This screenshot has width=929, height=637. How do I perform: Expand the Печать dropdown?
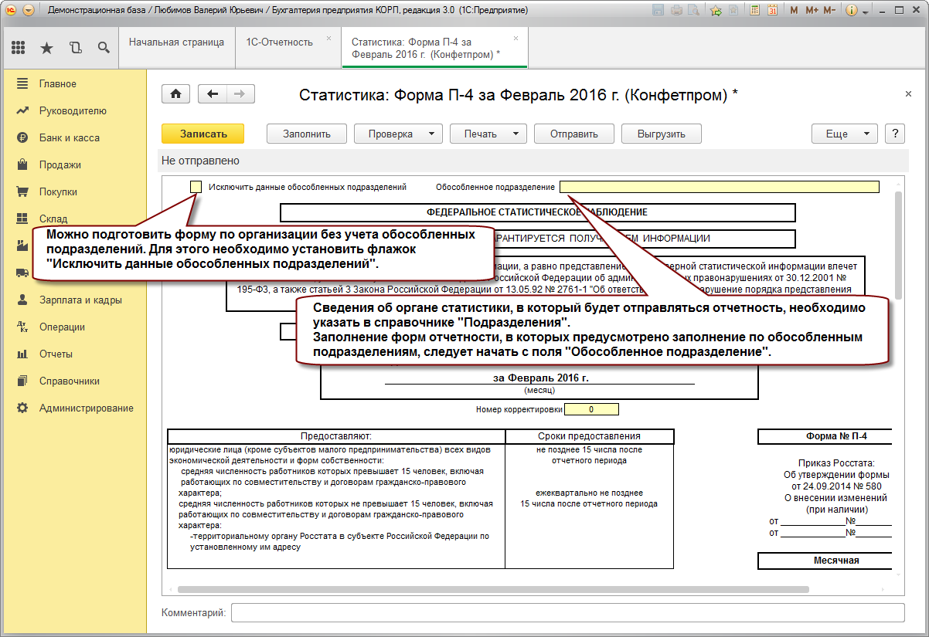[x=488, y=134]
